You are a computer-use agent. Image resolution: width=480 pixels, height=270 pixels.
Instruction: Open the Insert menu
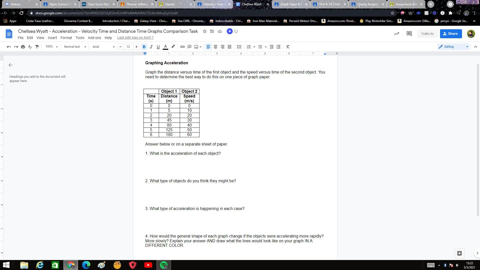click(52, 38)
